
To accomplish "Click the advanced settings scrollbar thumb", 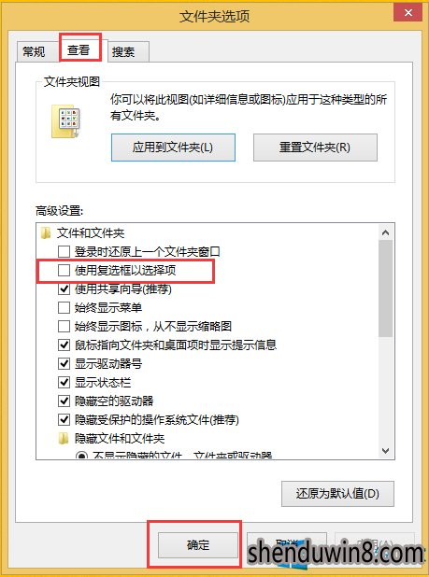I will click(x=386, y=288).
